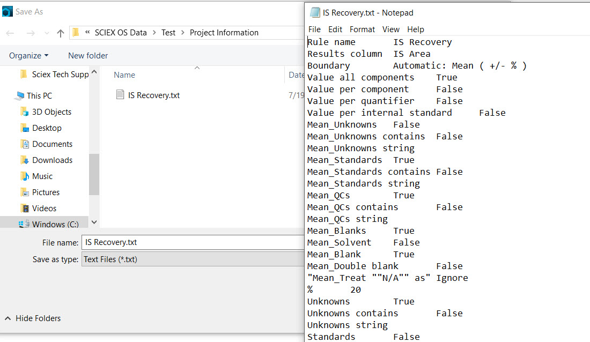Select Windows (C:) drive in navigation pane
Image resolution: width=590 pixels, height=342 pixels.
coord(56,224)
